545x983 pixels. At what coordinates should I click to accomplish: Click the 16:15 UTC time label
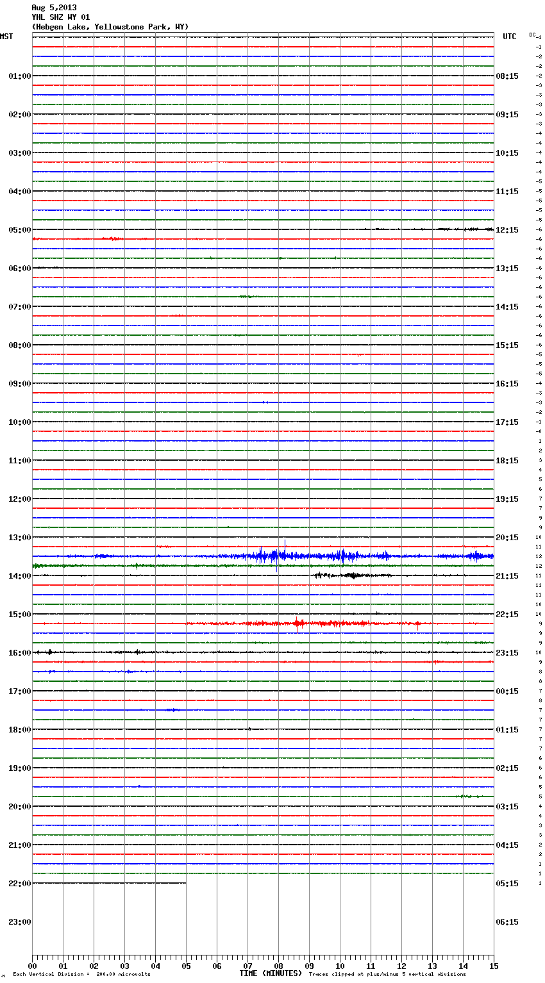(x=507, y=384)
